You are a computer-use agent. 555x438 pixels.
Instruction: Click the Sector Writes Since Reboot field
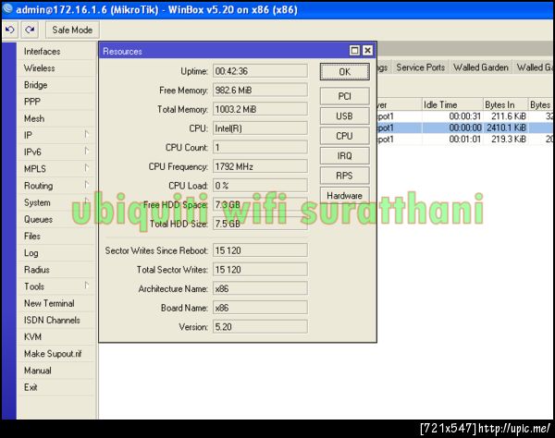coord(260,250)
